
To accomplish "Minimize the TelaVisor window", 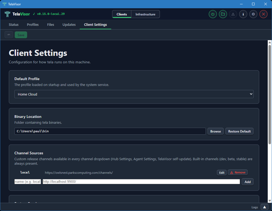I will pos(241,4).
